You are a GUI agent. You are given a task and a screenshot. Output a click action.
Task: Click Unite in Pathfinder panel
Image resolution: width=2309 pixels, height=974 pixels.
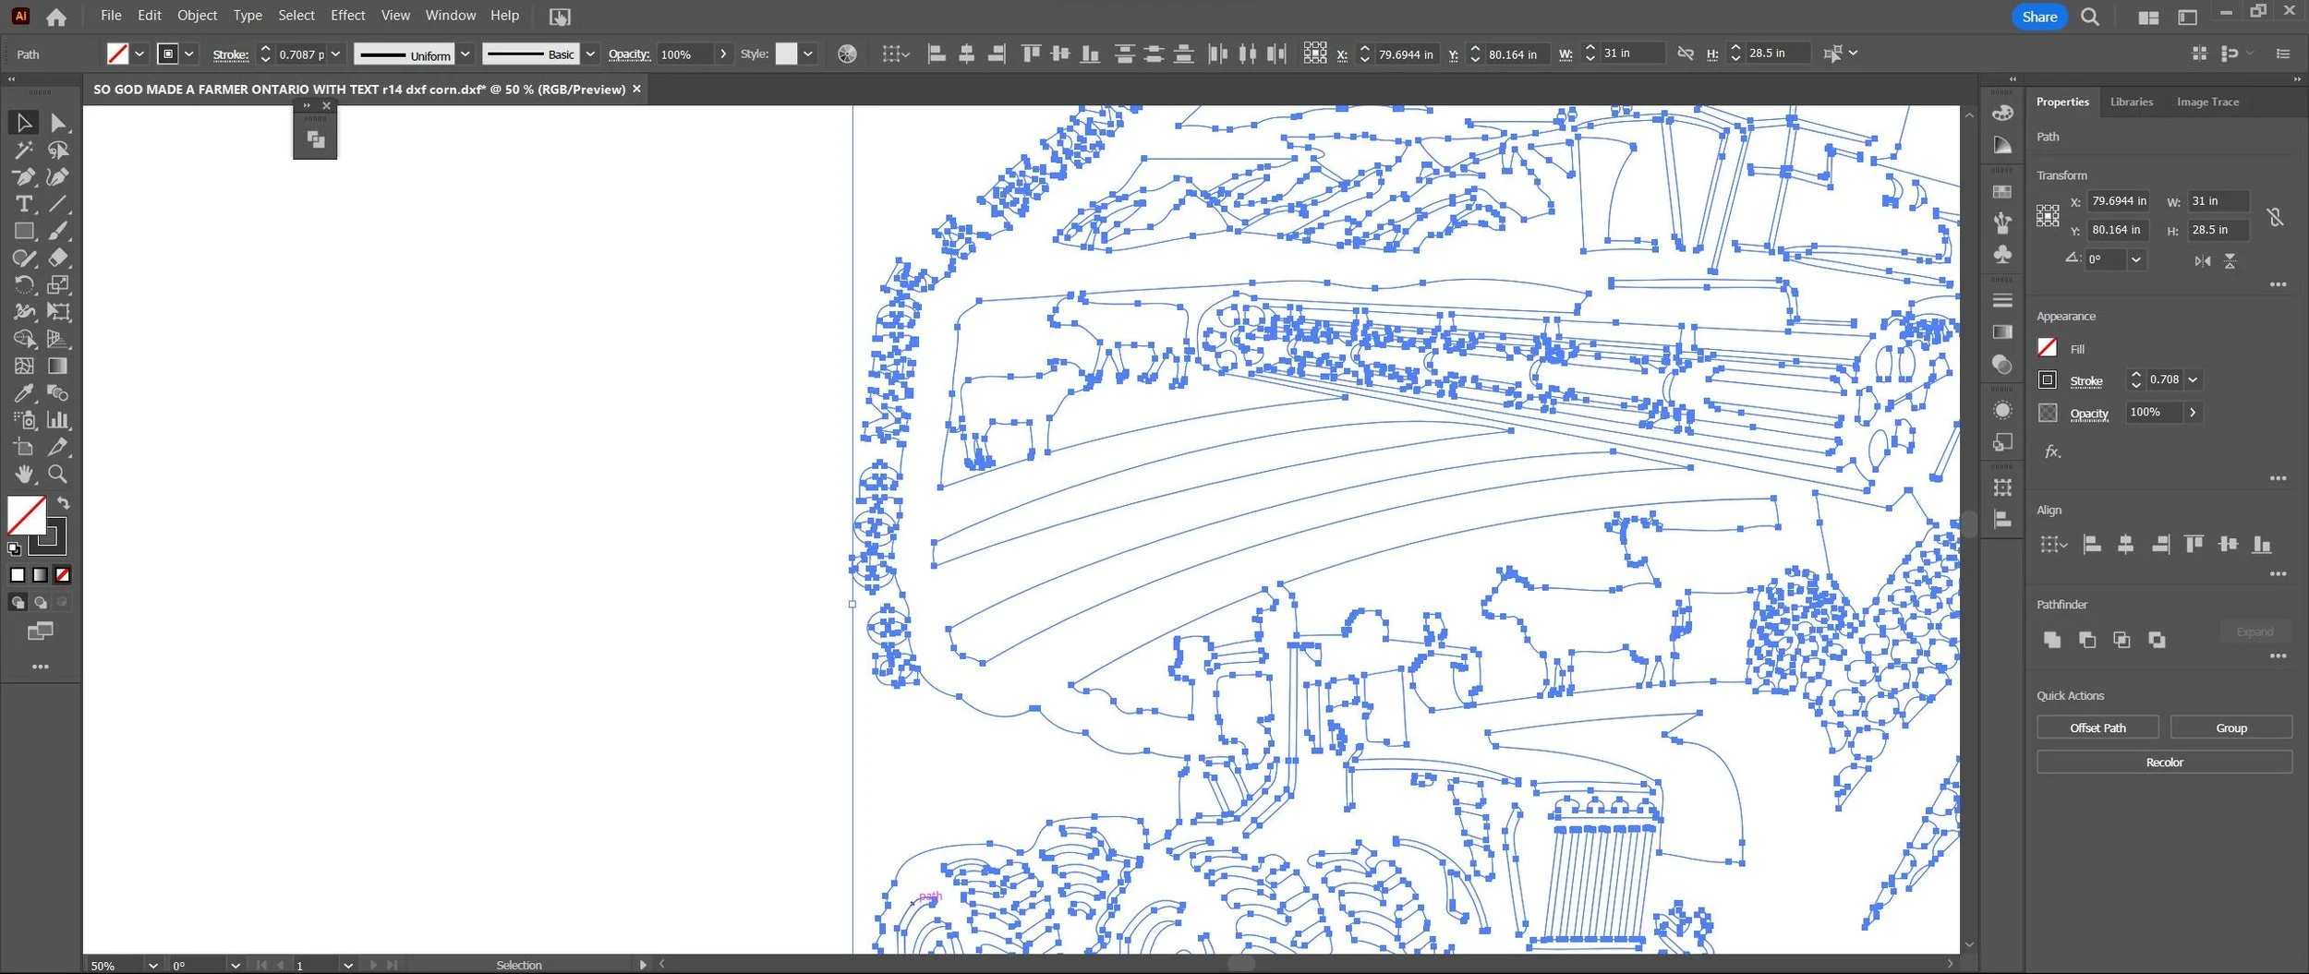(2051, 639)
